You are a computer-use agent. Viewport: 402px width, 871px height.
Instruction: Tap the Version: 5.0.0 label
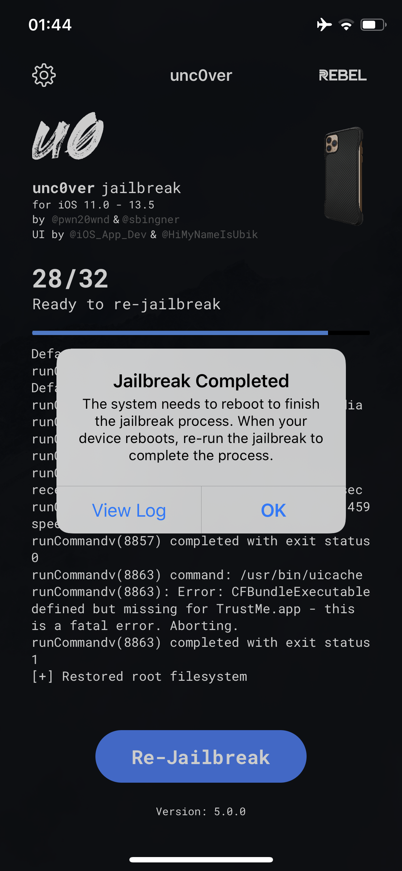(x=201, y=812)
